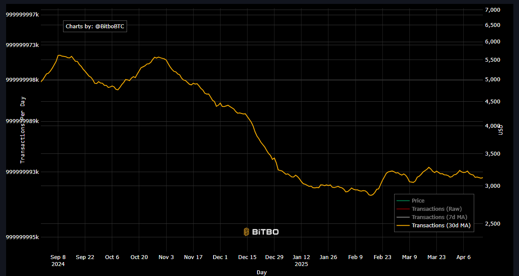Screen dimensions: 519x276
Task: Click the 999999993k left axis value
Action: click(x=23, y=172)
